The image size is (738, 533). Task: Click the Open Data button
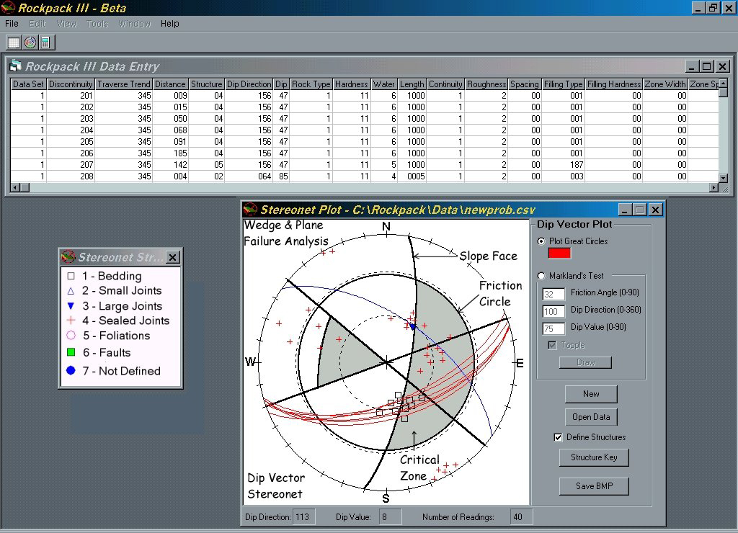click(x=591, y=417)
